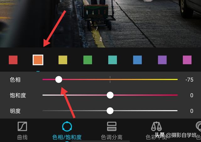
Task: Choose the yellow color swatch
Action: click(63, 60)
